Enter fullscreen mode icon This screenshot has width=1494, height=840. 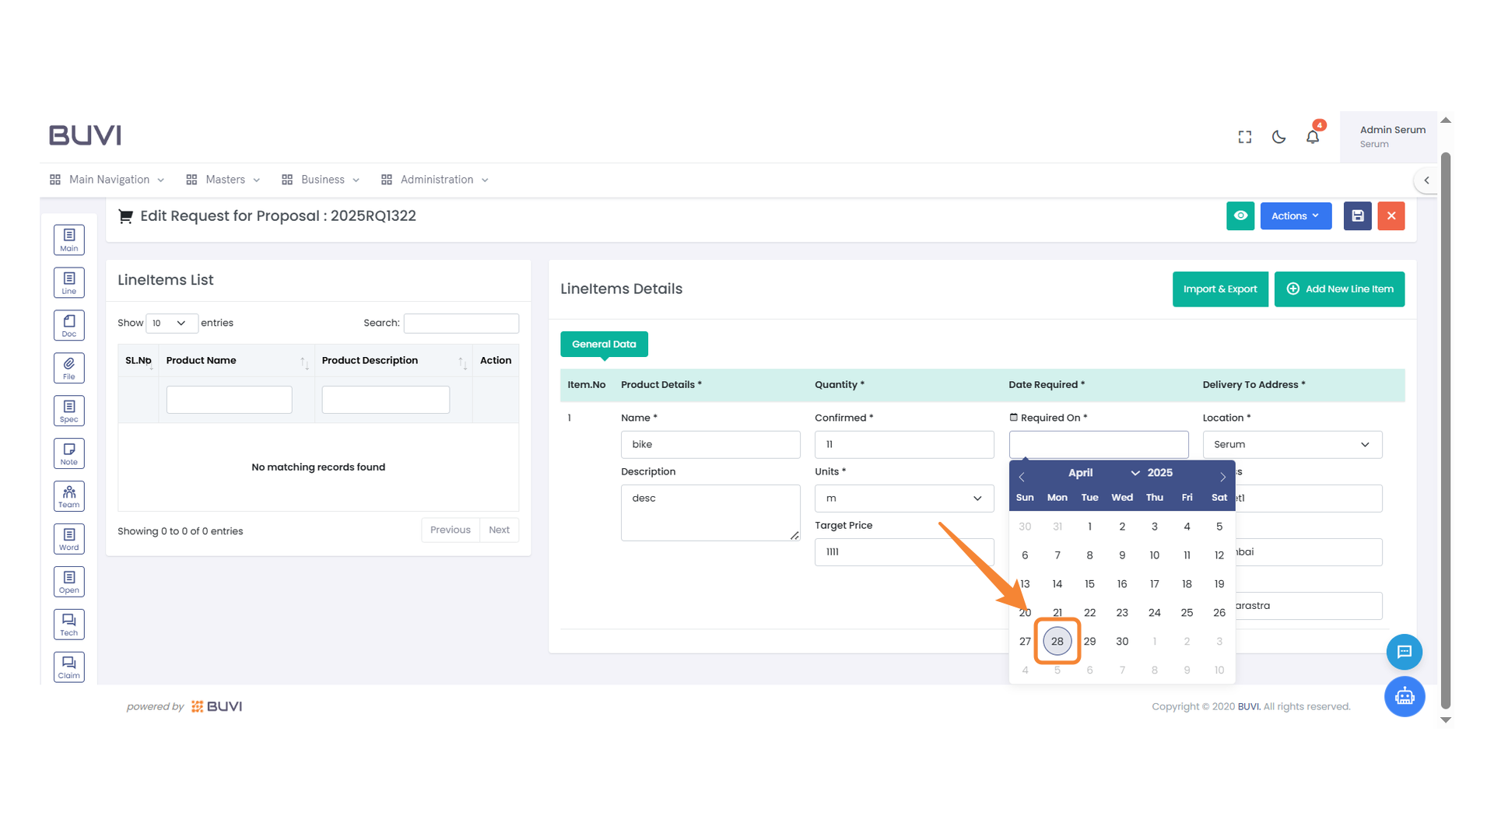(x=1245, y=137)
